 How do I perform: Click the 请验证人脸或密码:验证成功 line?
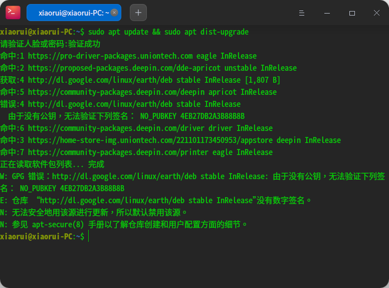coord(50,44)
